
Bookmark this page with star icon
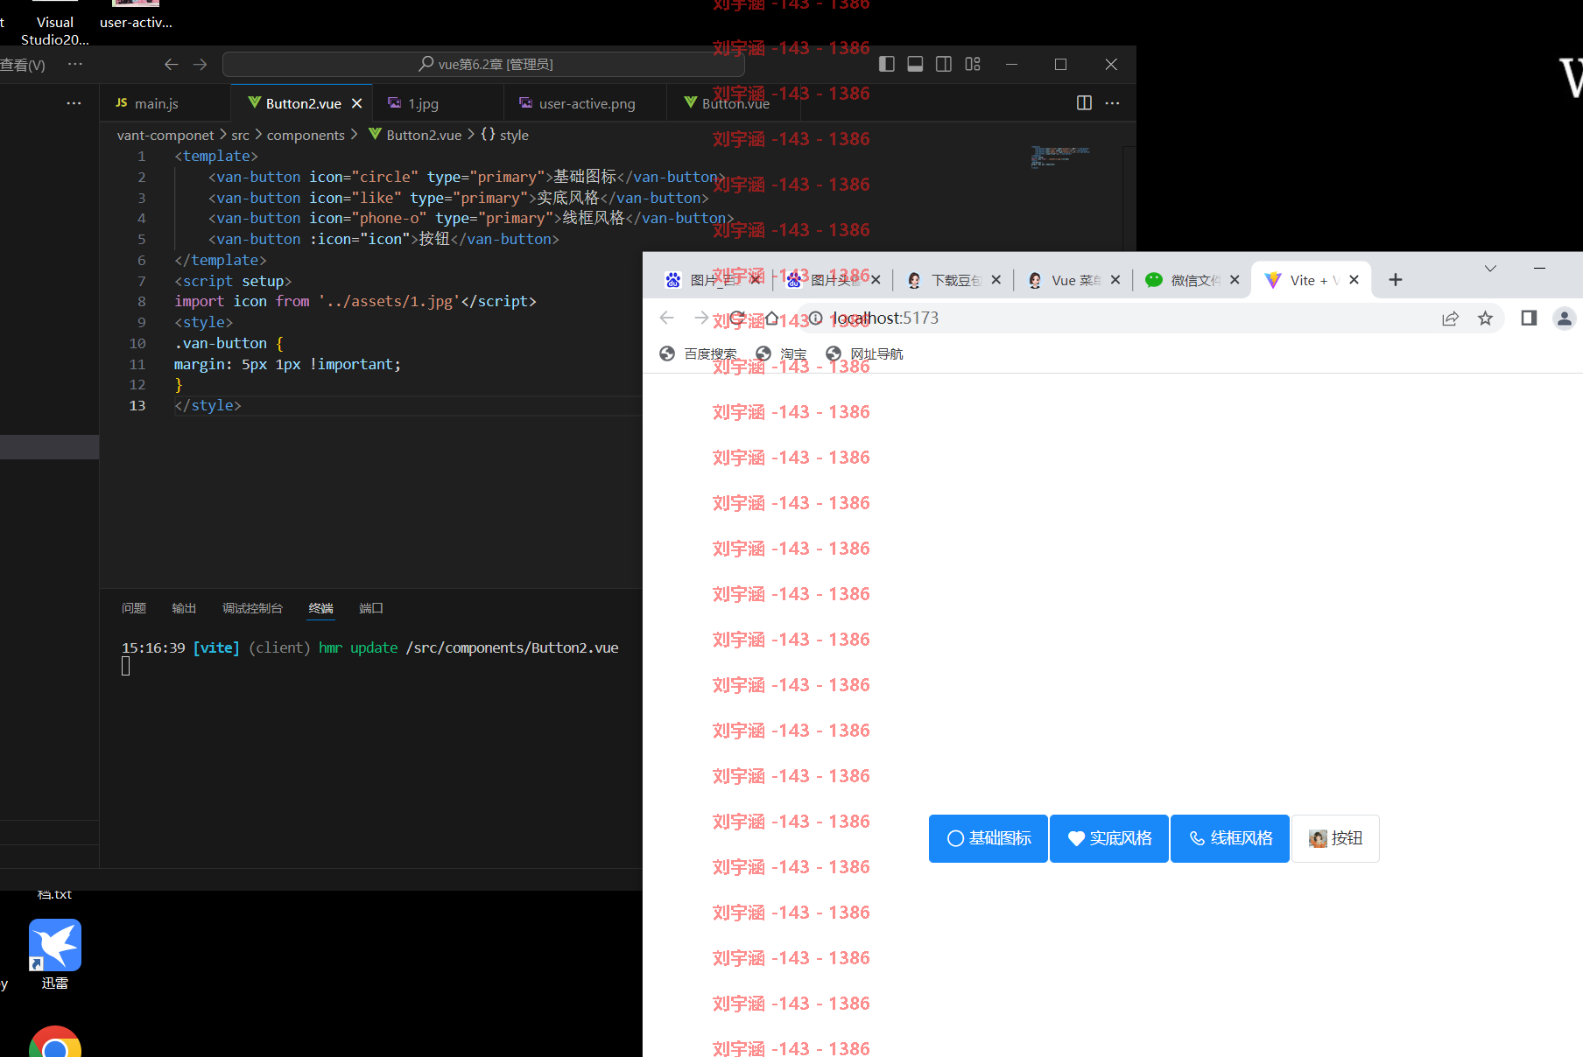[x=1485, y=318]
